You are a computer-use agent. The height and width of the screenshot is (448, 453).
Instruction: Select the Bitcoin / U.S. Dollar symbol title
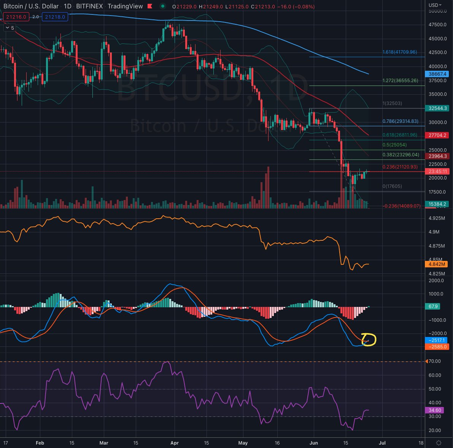[30, 6]
